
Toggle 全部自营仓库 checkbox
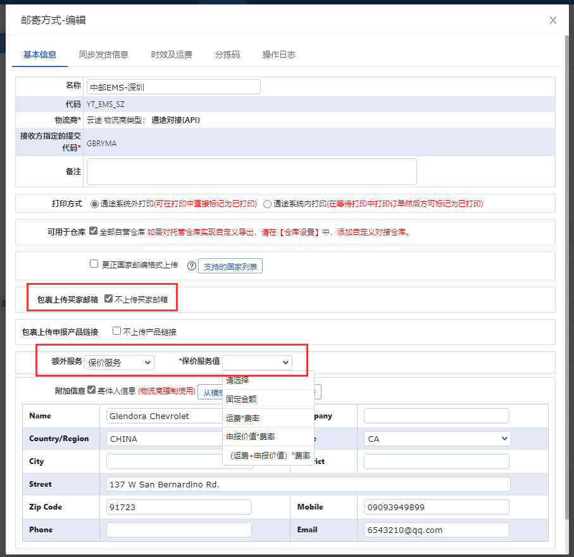94,232
